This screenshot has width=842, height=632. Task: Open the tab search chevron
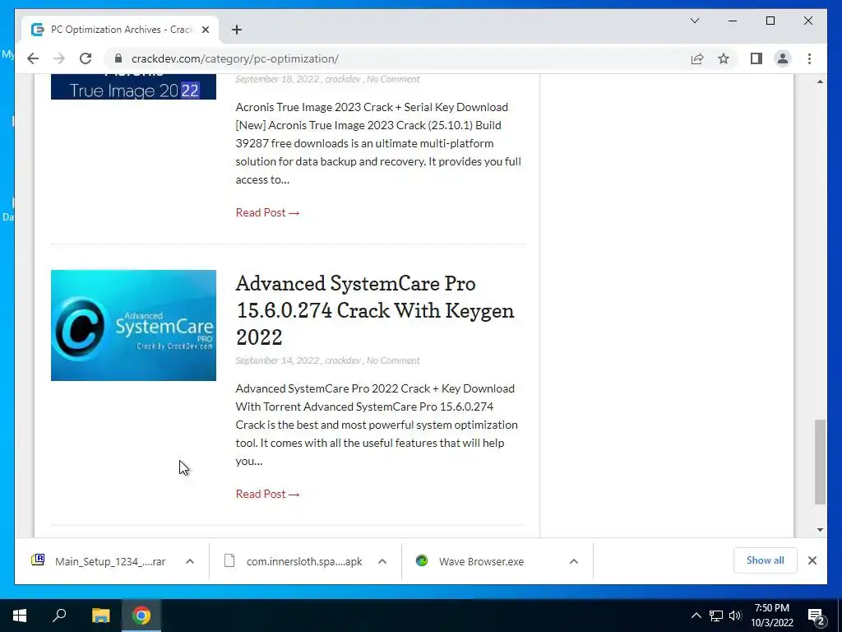coord(694,21)
